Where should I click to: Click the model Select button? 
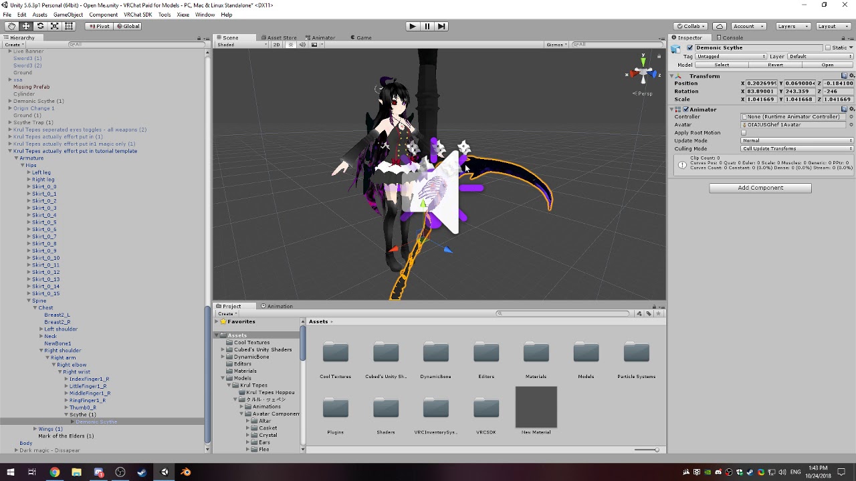coord(722,65)
